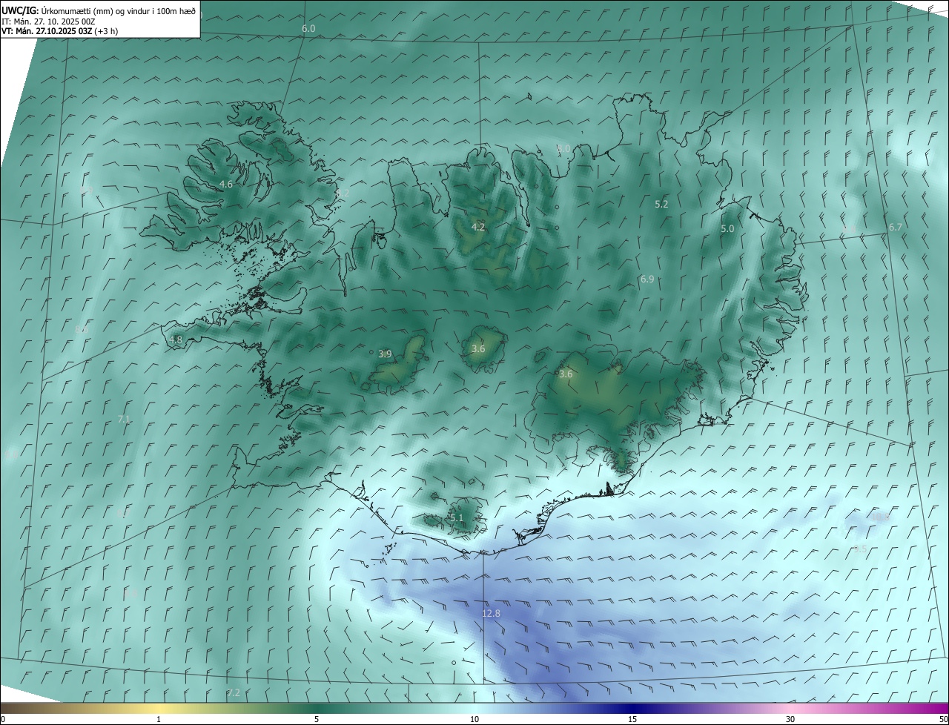Click the 0 tick on the color scale

pos(3,719)
